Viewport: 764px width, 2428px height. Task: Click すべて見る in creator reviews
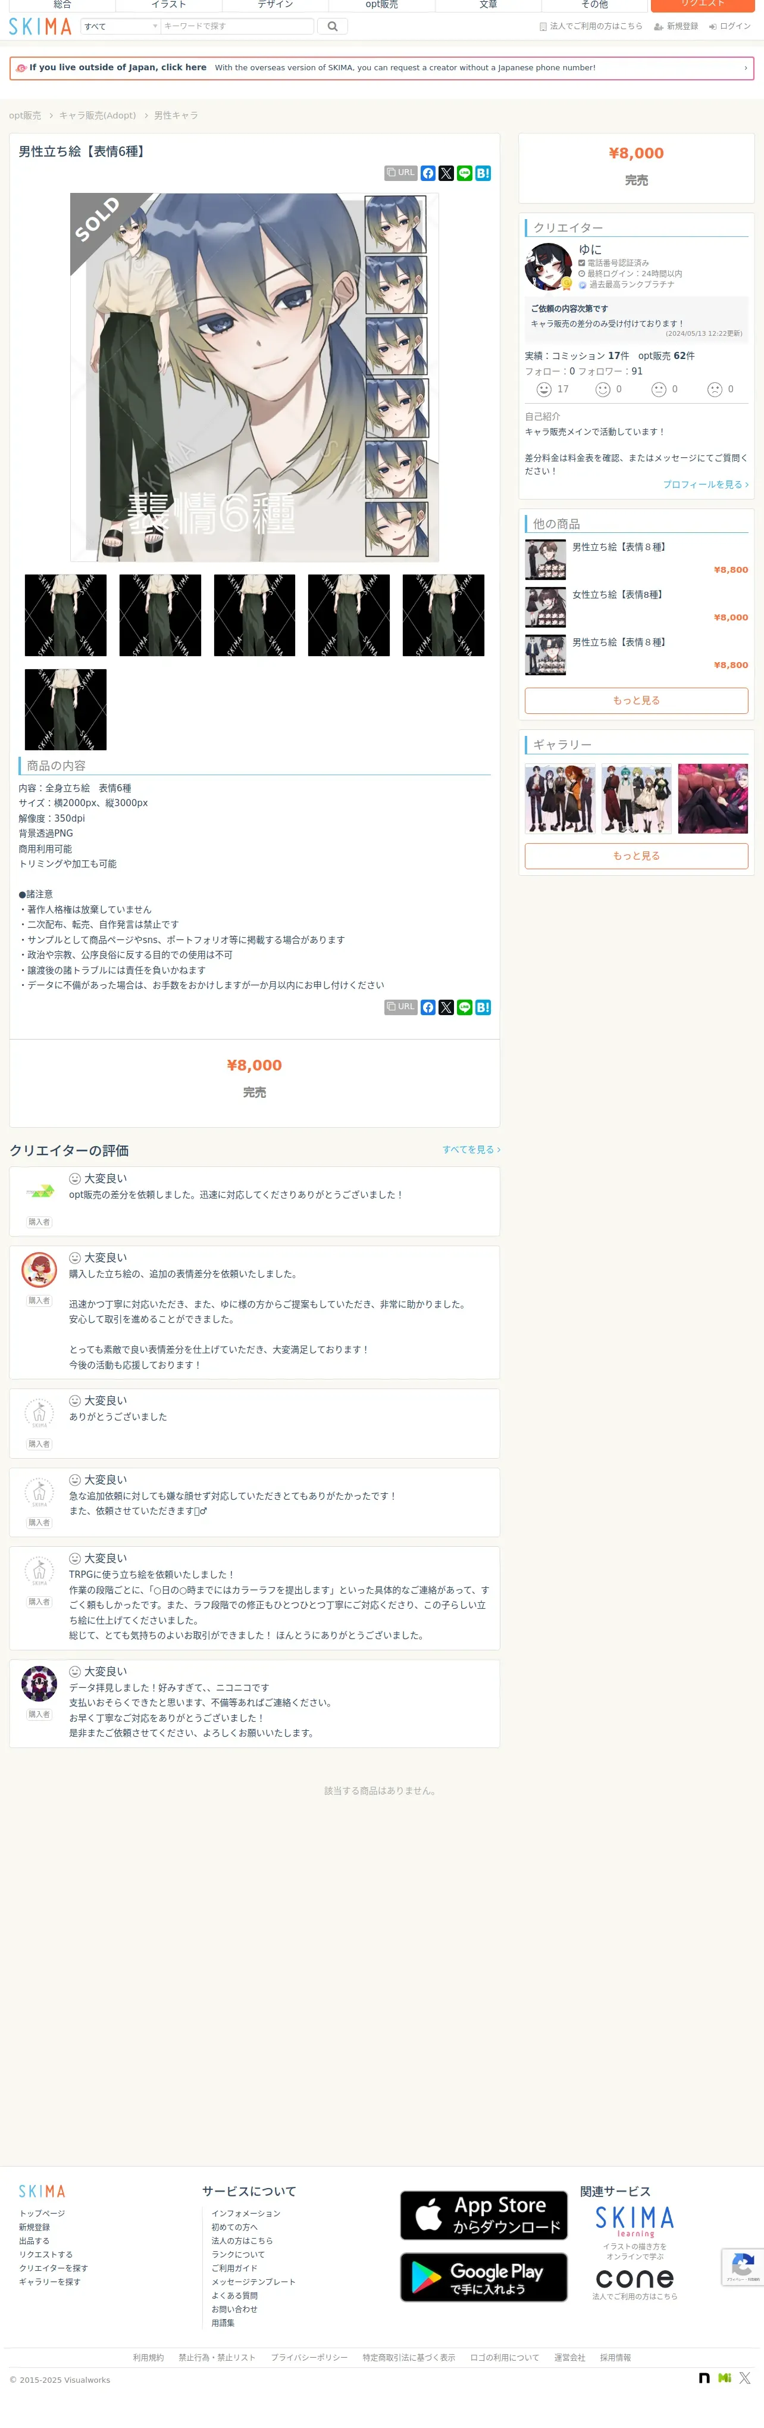(x=471, y=1150)
